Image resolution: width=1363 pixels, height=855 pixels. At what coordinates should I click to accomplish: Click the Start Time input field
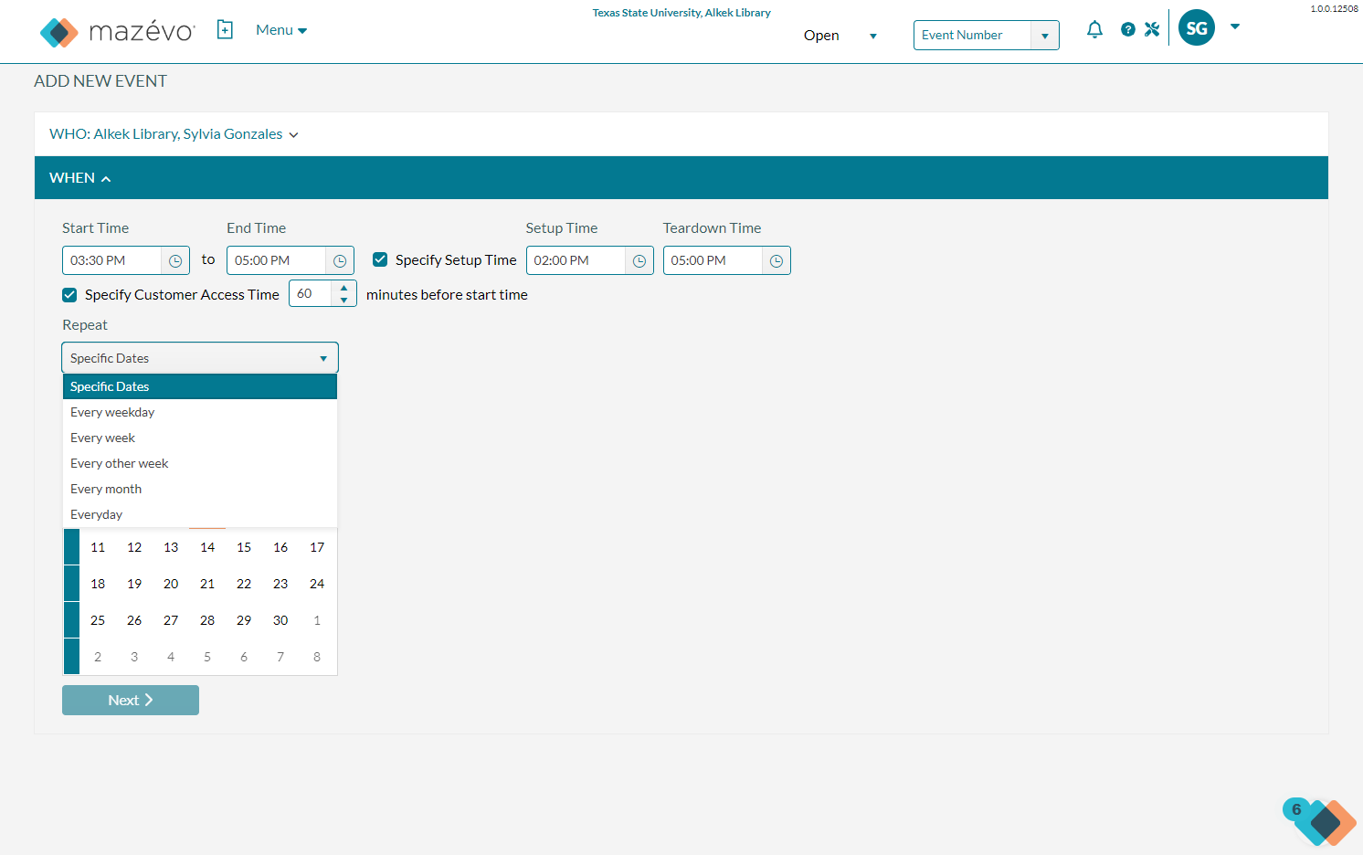[x=112, y=260]
